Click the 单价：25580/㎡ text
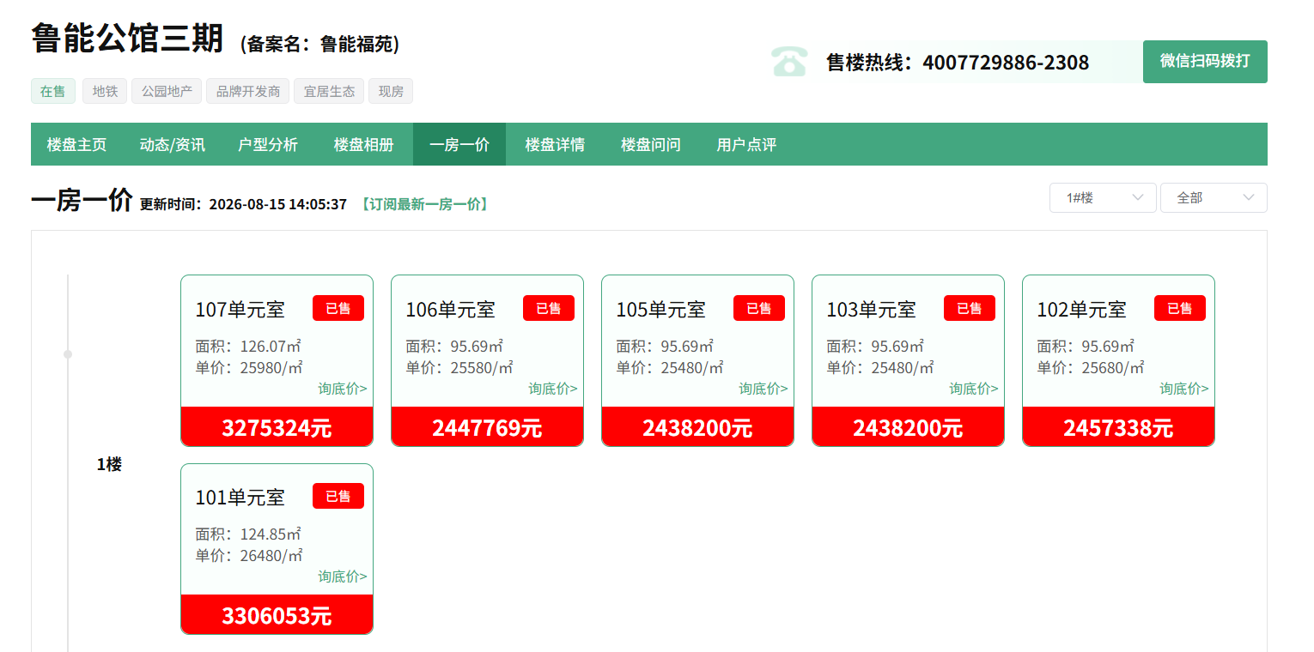 pos(460,367)
